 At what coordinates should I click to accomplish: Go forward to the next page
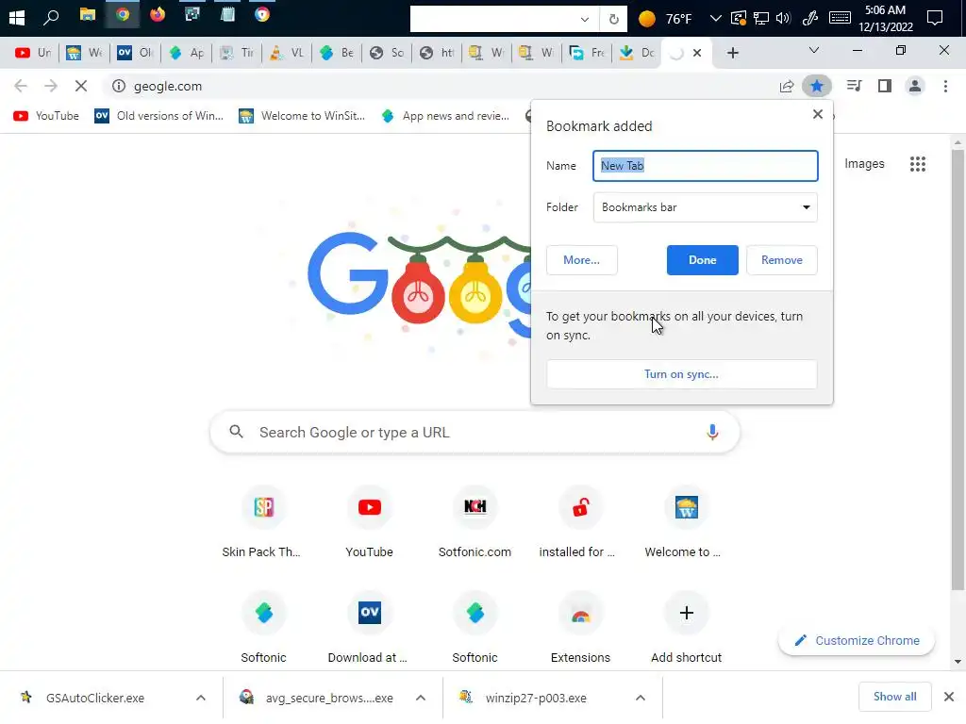51,86
